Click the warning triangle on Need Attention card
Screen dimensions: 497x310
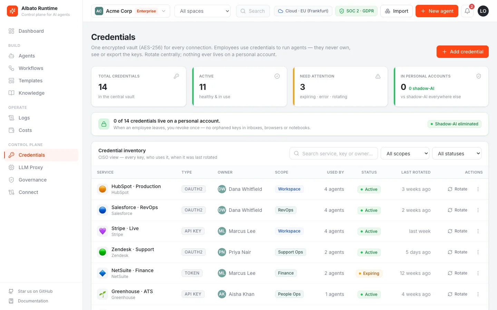(378, 76)
